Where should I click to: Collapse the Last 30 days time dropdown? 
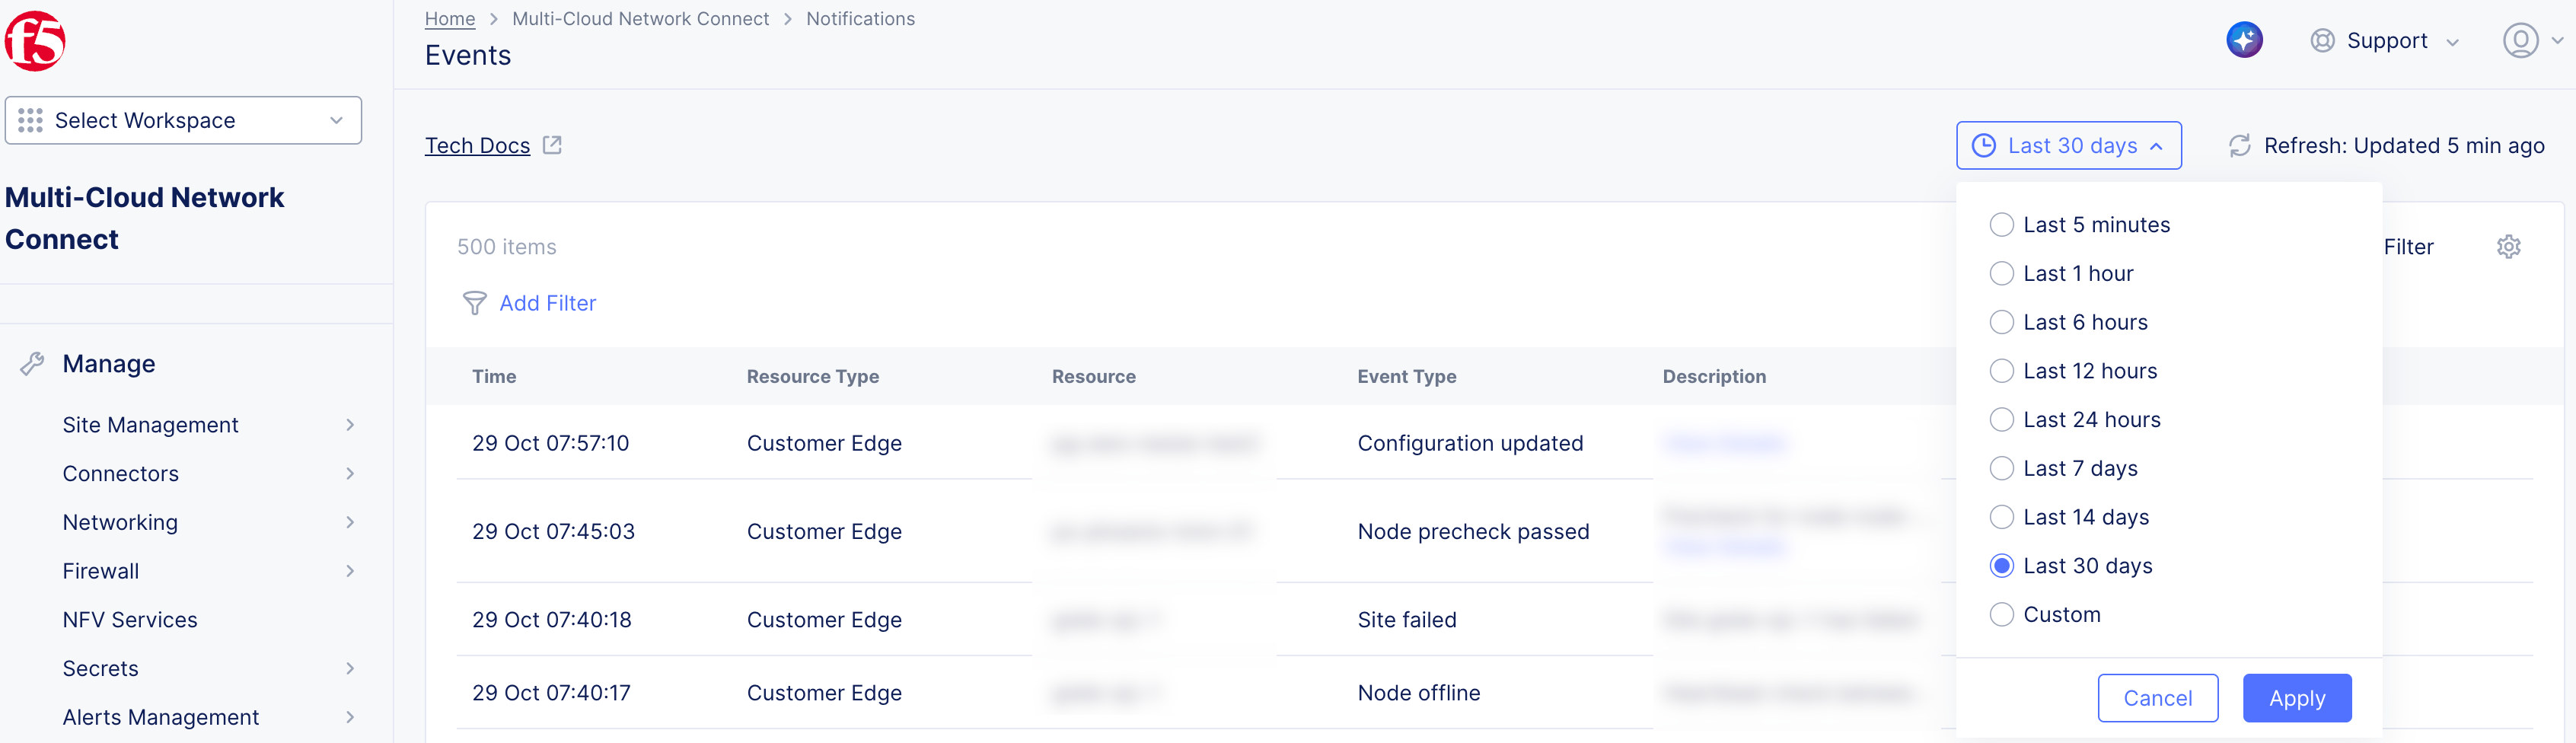[2068, 146]
